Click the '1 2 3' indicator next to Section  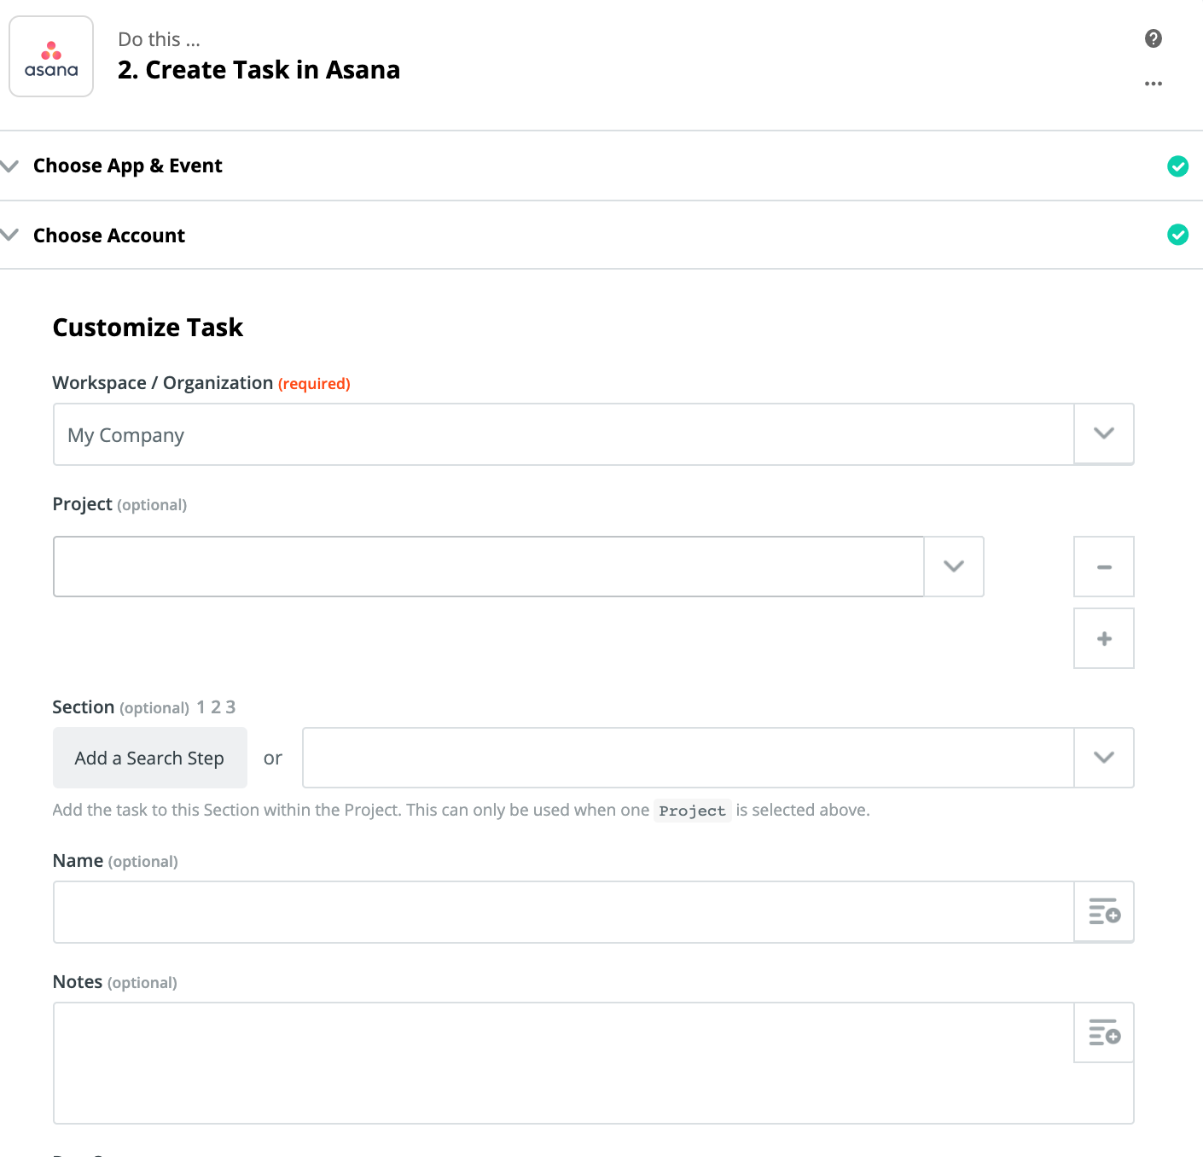pos(216,707)
